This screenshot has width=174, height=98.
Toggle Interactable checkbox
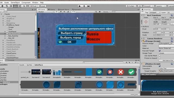tap(160, 66)
